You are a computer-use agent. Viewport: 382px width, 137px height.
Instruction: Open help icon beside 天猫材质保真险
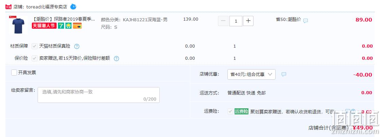pyautogui.click(x=77, y=46)
